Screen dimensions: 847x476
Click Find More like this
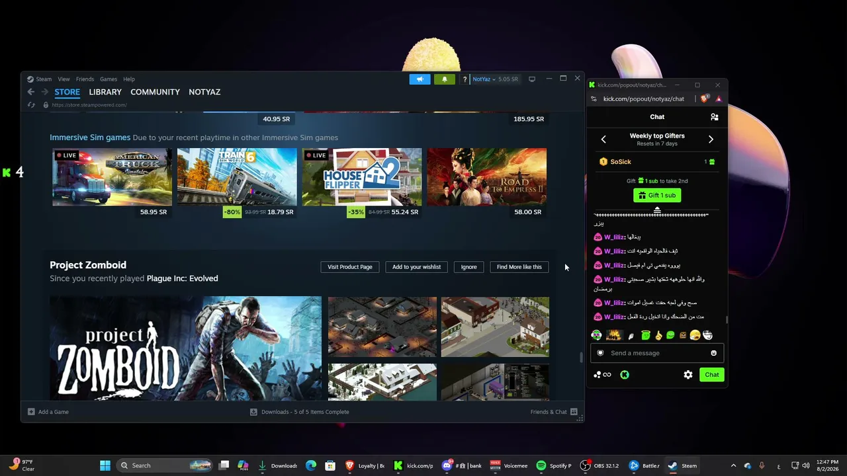(519, 267)
